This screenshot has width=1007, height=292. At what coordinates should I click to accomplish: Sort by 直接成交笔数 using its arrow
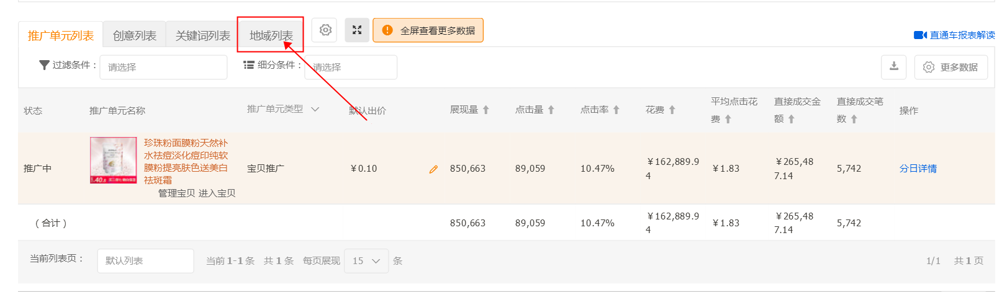click(x=854, y=119)
